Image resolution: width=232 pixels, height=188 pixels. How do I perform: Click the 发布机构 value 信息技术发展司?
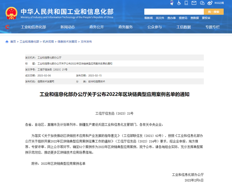46,81
